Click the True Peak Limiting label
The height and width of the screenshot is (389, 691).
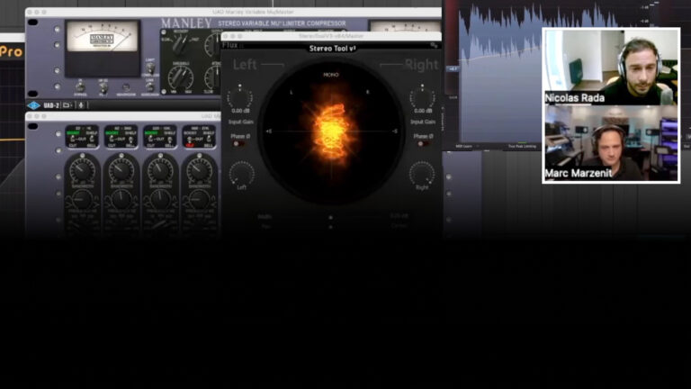pyautogui.click(x=522, y=147)
